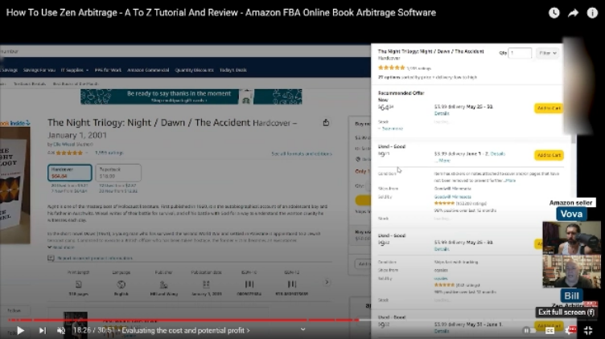
Task: Open Details link for May 25 - 30 delivery
Action: pyautogui.click(x=442, y=113)
